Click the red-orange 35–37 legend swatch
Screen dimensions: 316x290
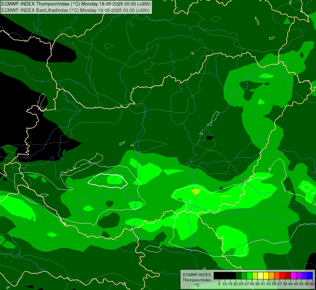pos(277,275)
